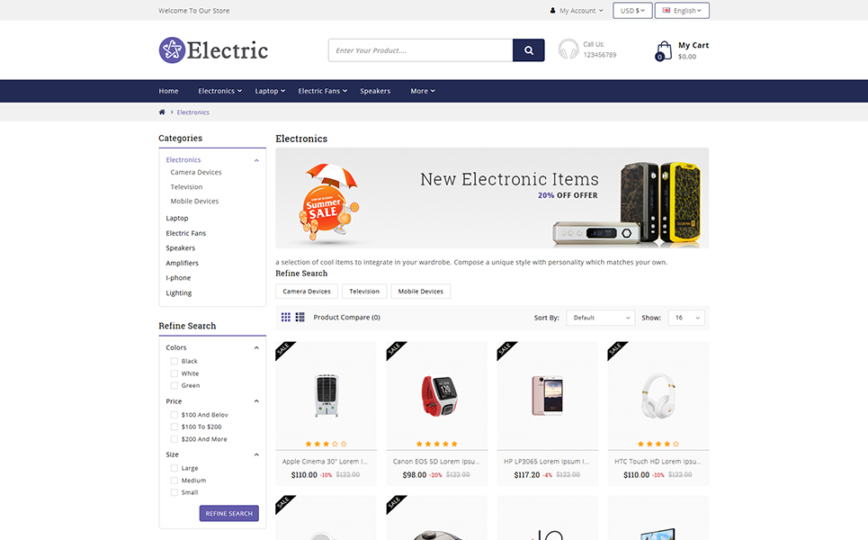Click the Refine Search button
Image resolution: width=868 pixels, height=540 pixels.
[x=229, y=513]
